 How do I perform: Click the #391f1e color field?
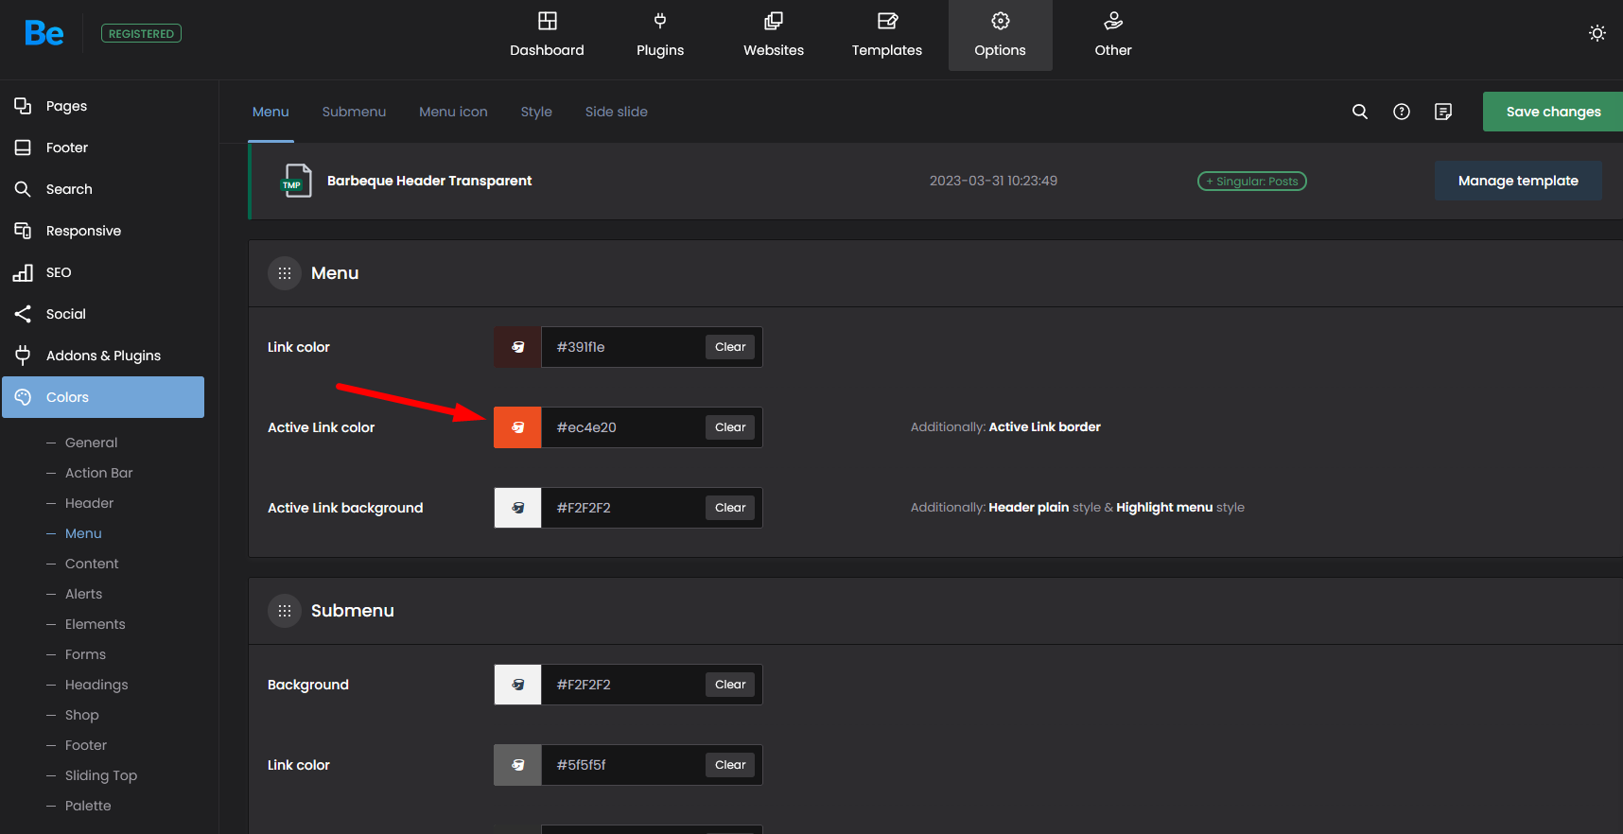[x=622, y=347]
